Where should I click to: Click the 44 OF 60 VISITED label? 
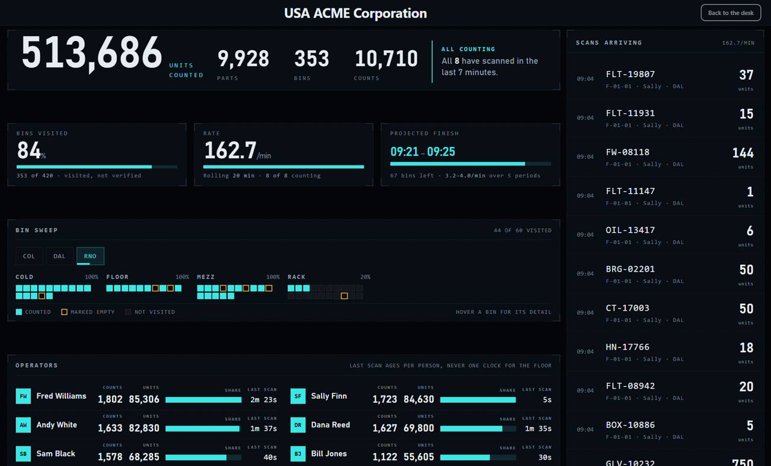coord(523,231)
